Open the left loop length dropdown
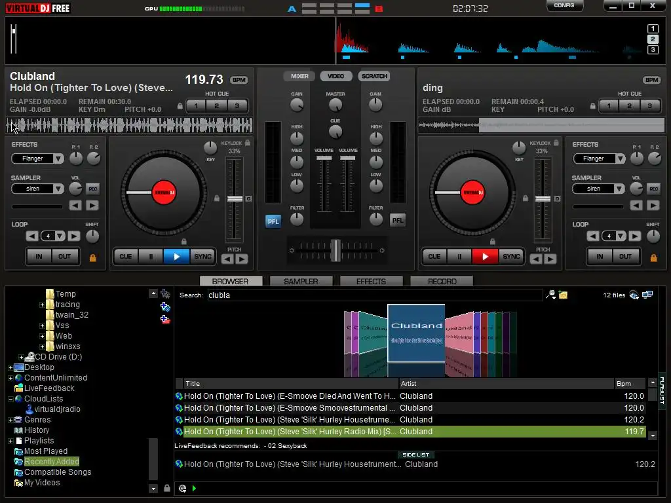Viewport: 671px width, 503px height. coord(60,236)
